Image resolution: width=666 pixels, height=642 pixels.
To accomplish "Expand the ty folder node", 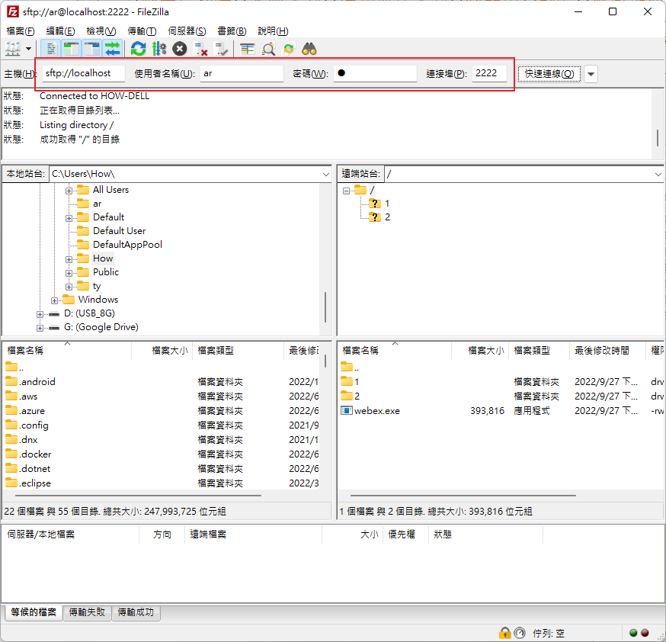I will click(x=69, y=287).
